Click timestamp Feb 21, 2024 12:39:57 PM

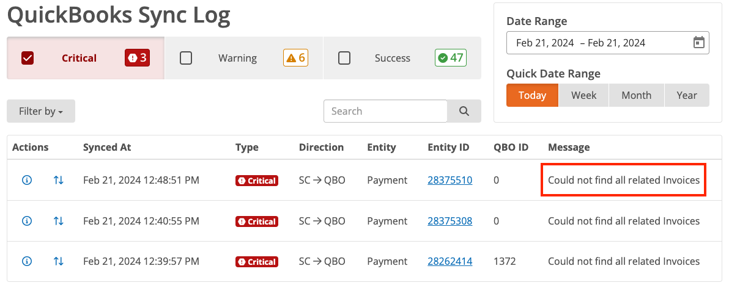(141, 262)
